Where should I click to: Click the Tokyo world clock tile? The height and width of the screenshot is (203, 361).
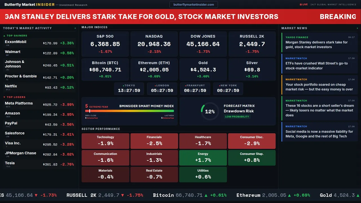pos(129,89)
